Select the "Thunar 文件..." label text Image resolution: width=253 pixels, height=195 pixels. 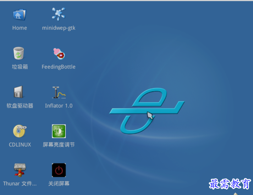tap(20, 184)
